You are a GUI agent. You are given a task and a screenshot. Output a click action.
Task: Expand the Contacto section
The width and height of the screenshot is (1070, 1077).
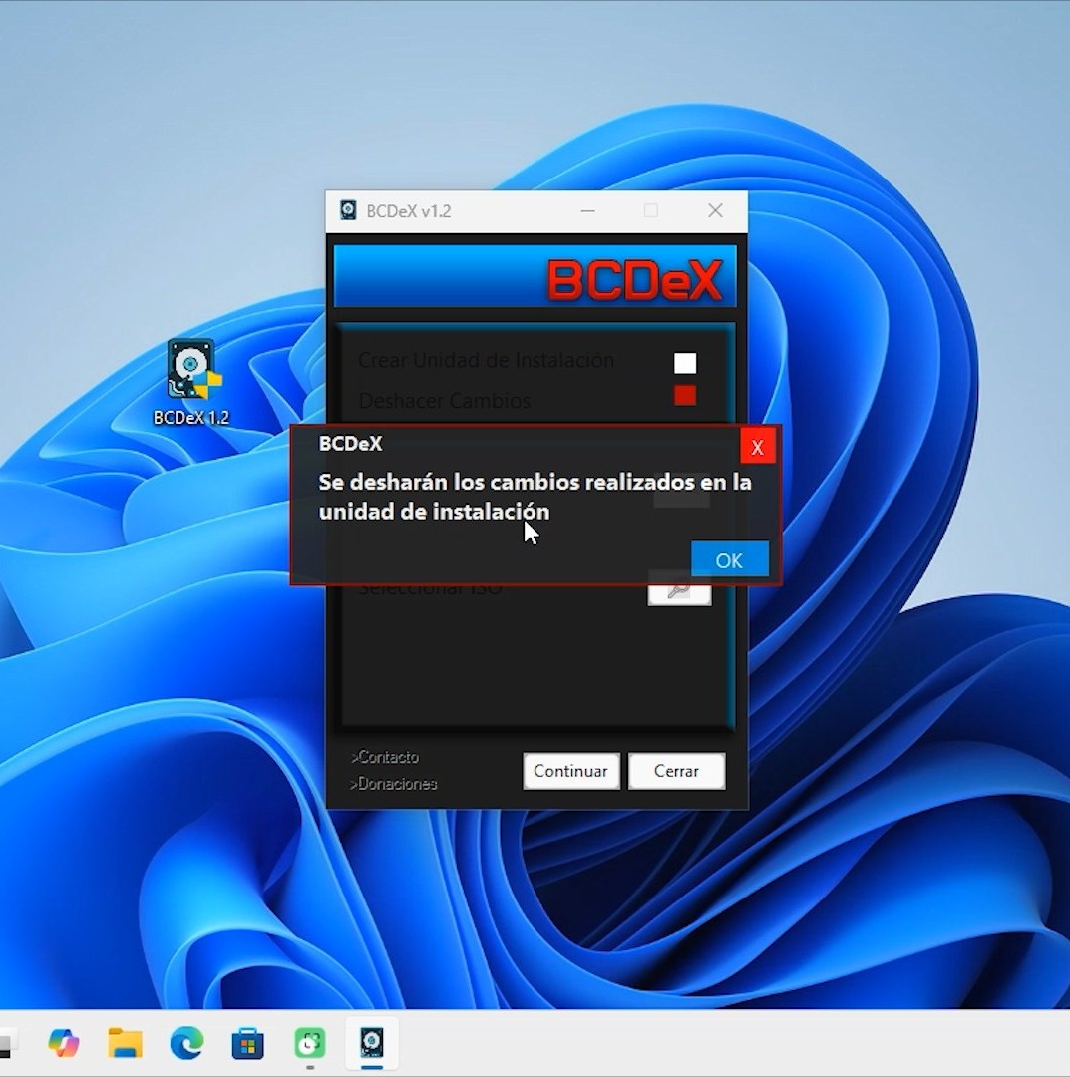pos(384,757)
